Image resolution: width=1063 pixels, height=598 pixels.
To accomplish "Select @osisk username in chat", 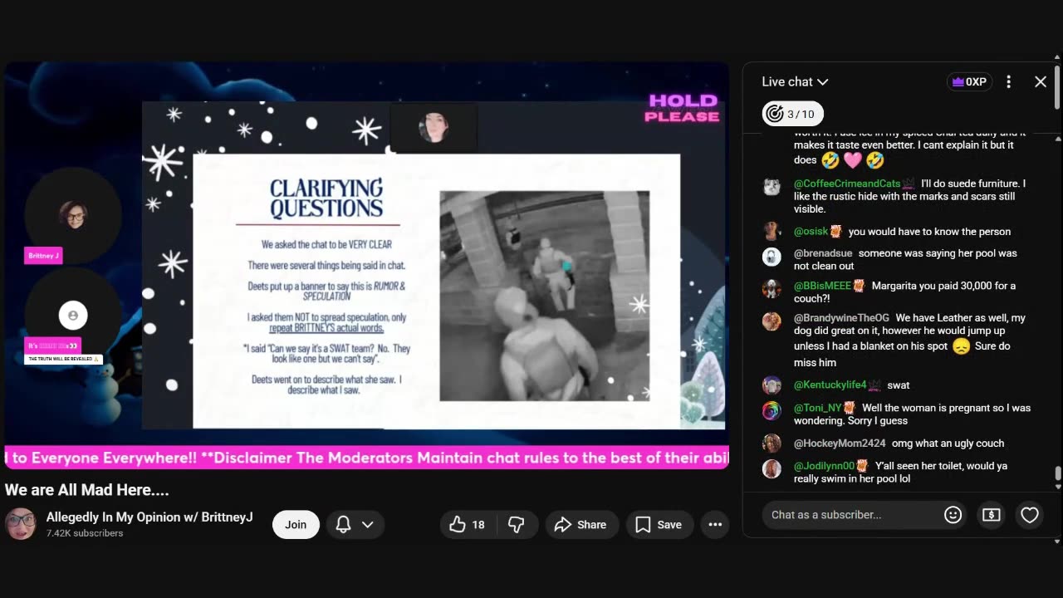I will click(x=811, y=232).
